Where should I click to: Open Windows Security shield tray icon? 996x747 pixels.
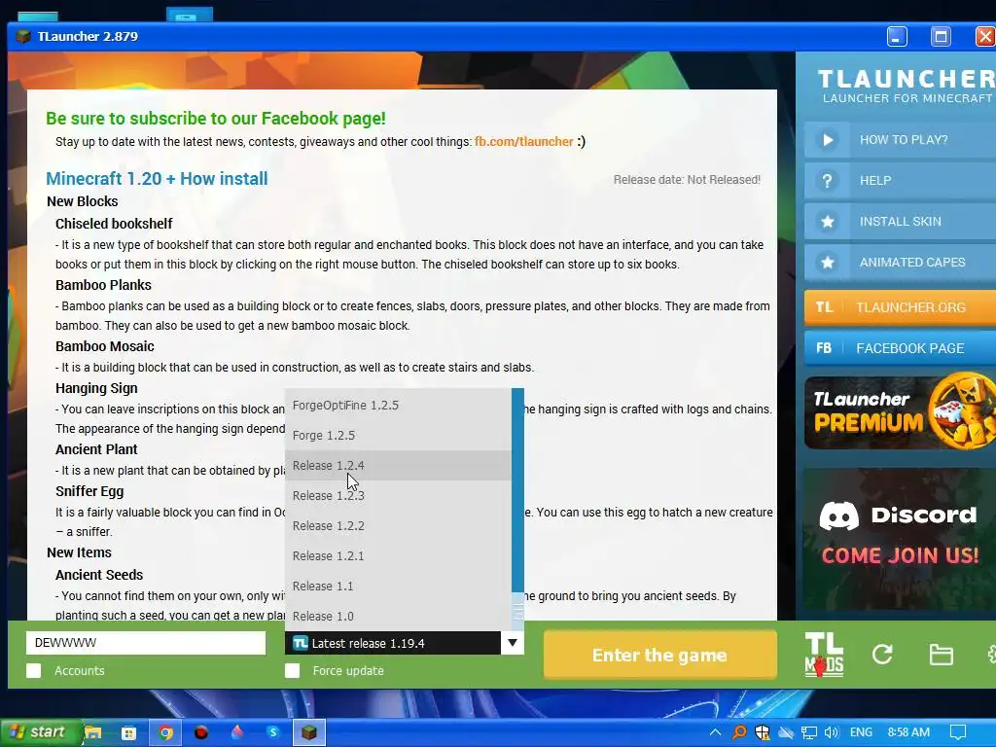click(x=763, y=732)
